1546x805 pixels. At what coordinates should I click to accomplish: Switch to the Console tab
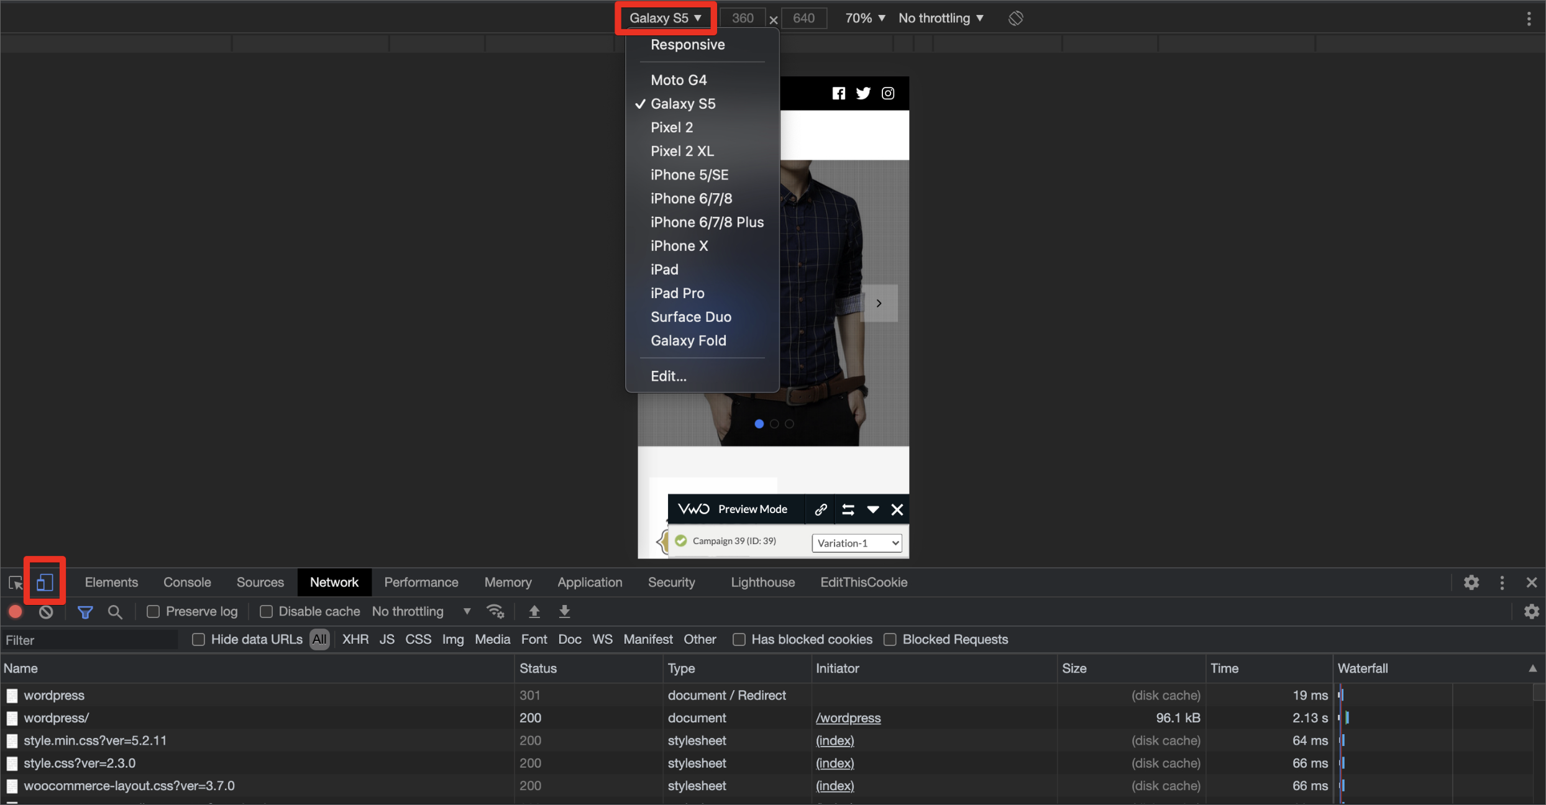[187, 583]
